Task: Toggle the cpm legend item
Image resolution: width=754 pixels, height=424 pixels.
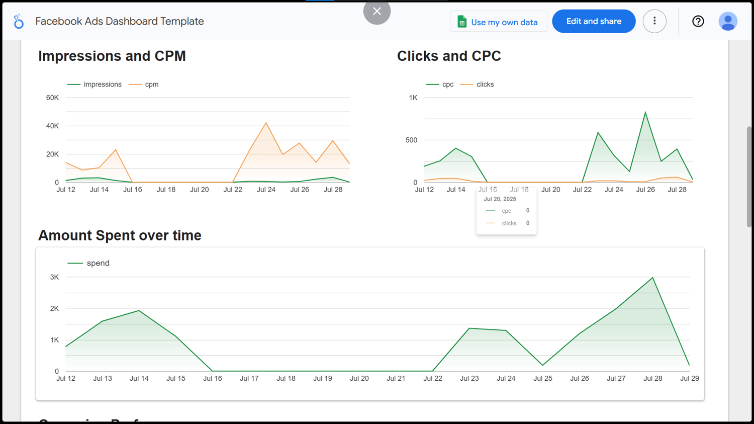Action: click(x=144, y=84)
